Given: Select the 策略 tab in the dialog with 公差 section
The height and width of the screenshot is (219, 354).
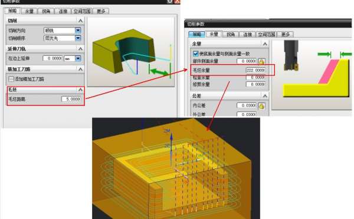Looking at the screenshot, I should click(x=196, y=34).
